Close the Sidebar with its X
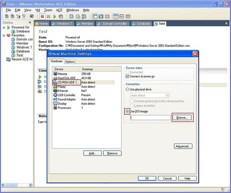This screenshot has height=193, width=231. click(x=30, y=22)
